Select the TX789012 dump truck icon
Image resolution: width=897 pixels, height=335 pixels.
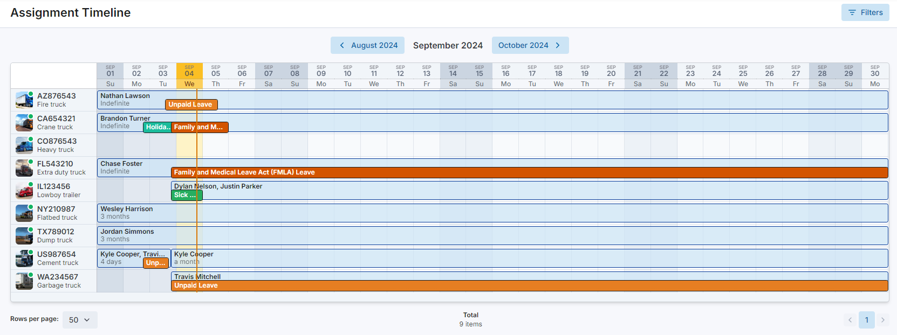pyautogui.click(x=24, y=236)
